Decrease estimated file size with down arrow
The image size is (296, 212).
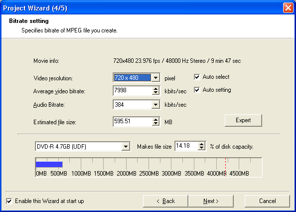(155, 124)
